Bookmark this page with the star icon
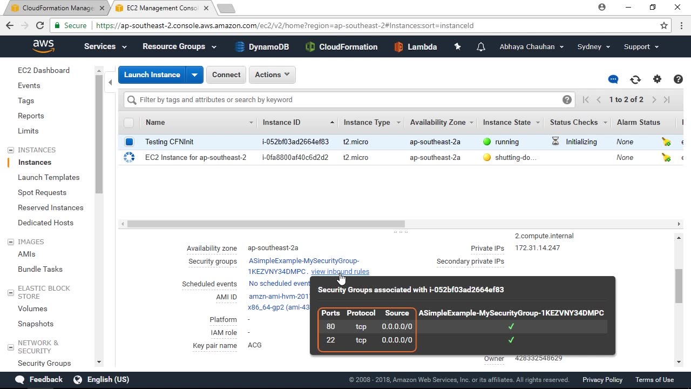691x389 pixels. 664,25
